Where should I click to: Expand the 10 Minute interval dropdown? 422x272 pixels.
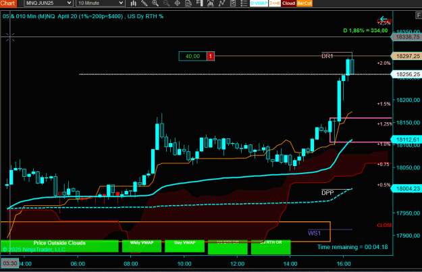click(101, 3)
